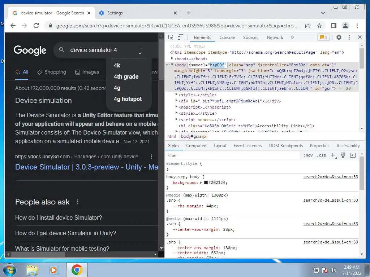Focus the styles Filter input field

(x=232, y=155)
